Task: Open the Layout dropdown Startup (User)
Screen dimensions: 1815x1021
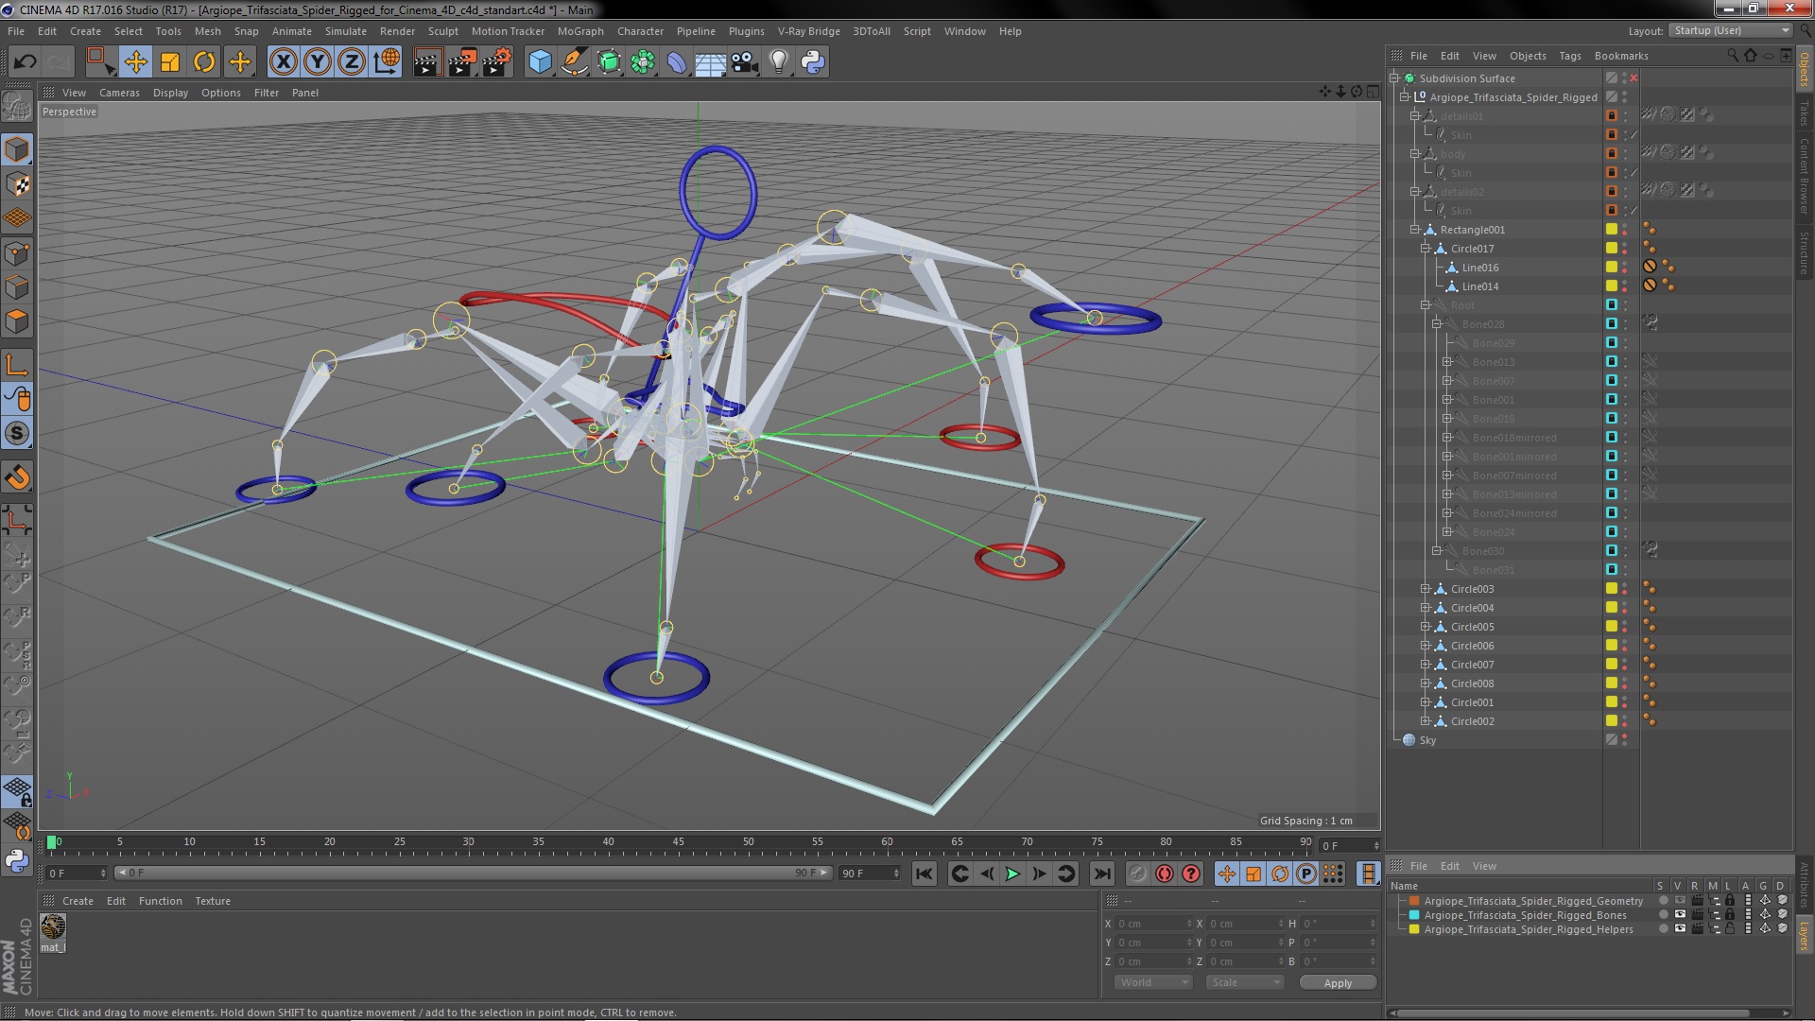Action: (x=1730, y=30)
